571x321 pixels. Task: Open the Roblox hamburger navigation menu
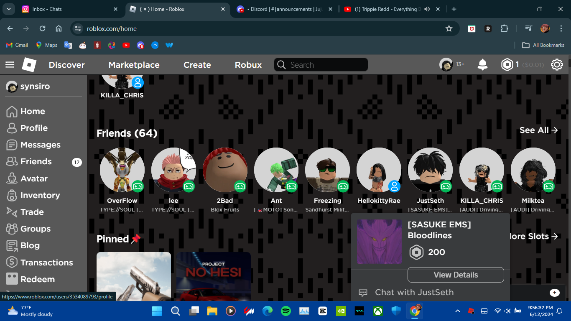tap(10, 65)
